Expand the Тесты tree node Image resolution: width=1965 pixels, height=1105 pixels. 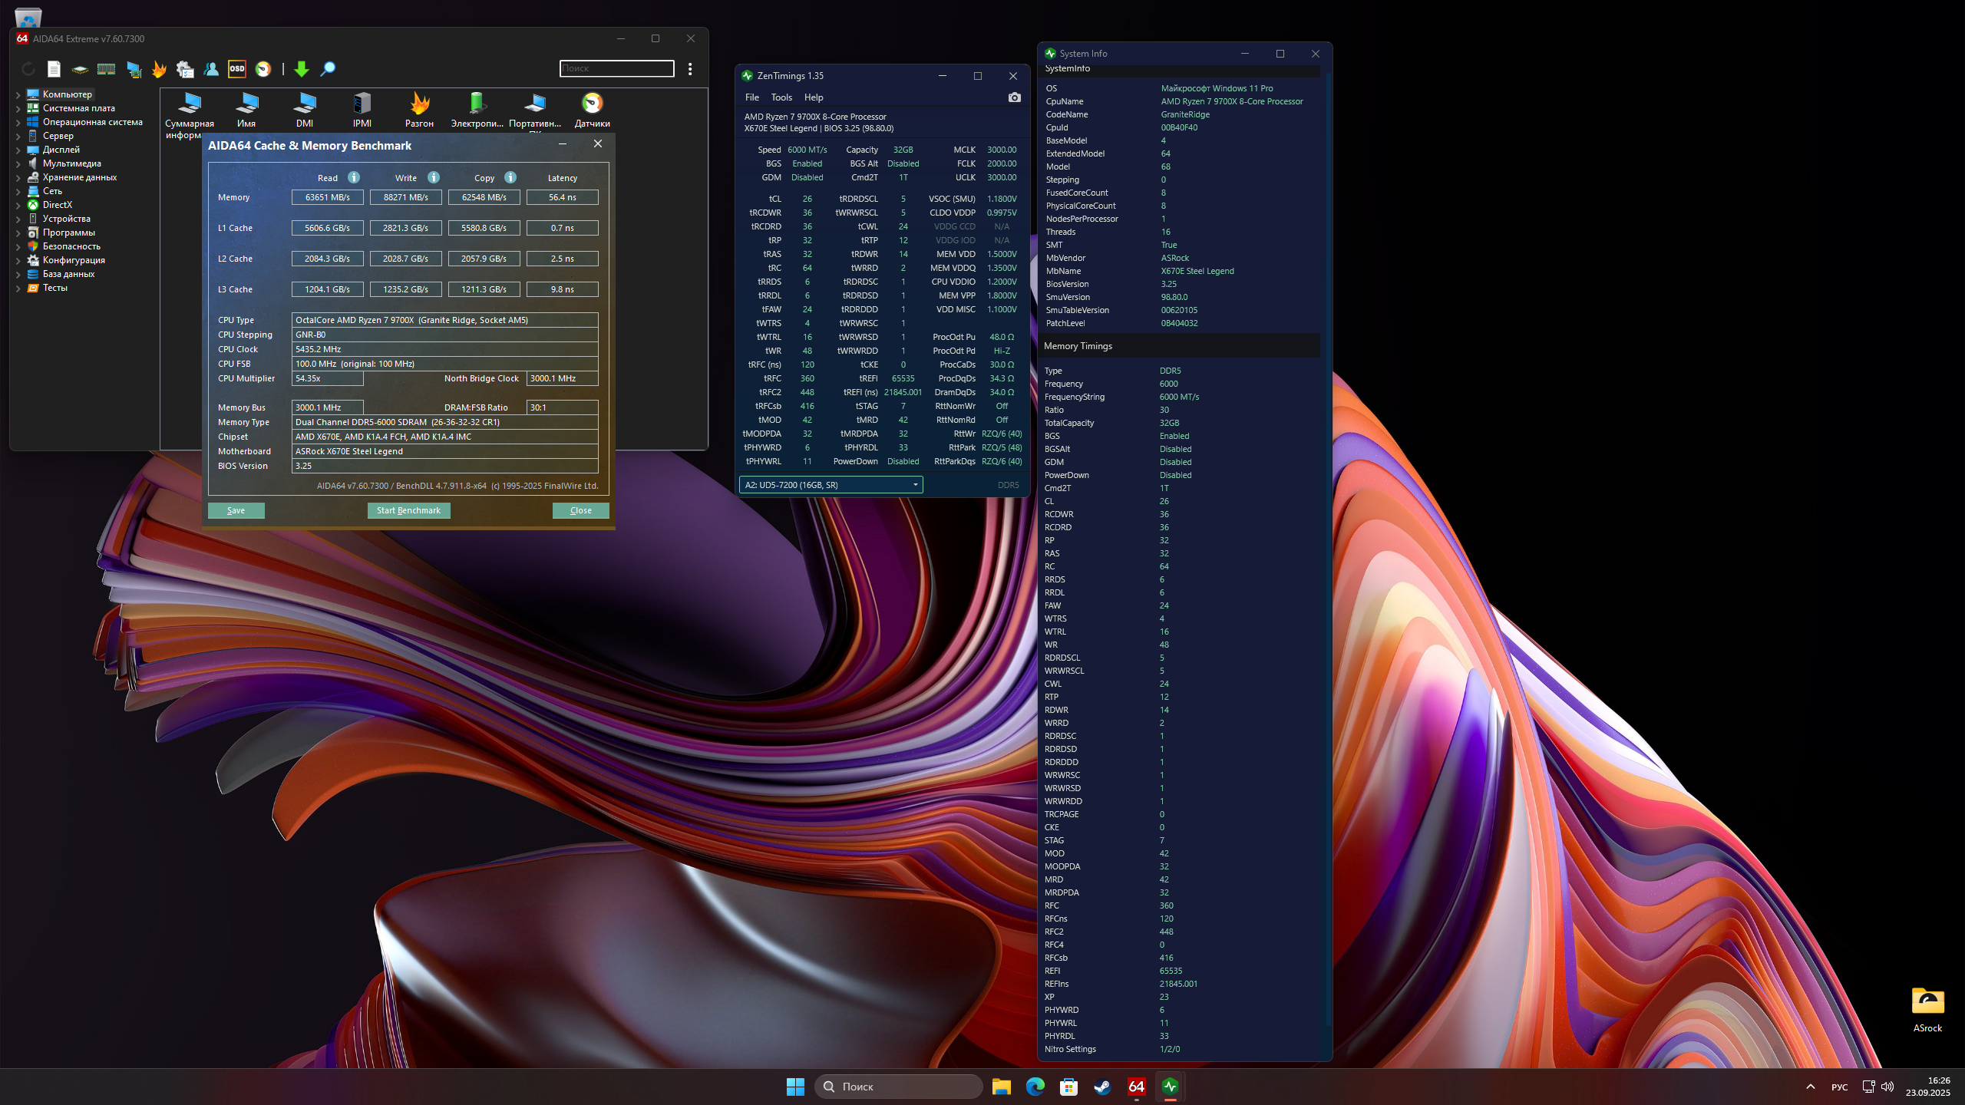tap(18, 289)
